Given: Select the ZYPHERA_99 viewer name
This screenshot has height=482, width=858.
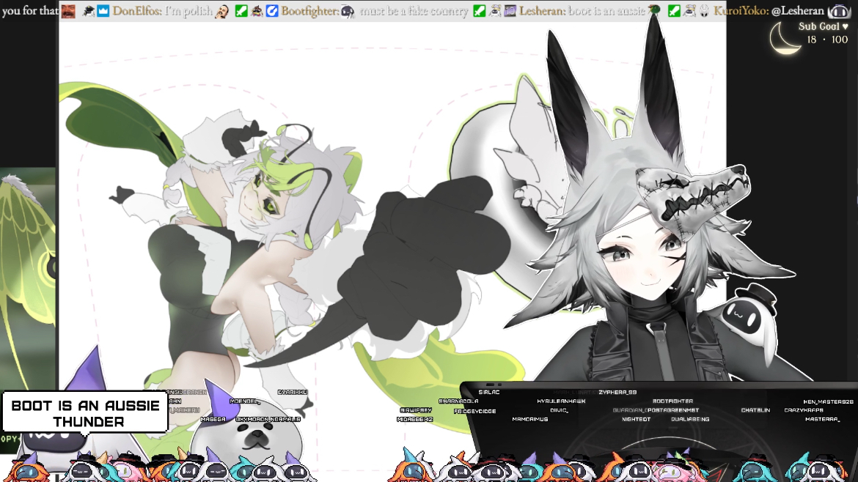Looking at the screenshot, I should point(617,393).
